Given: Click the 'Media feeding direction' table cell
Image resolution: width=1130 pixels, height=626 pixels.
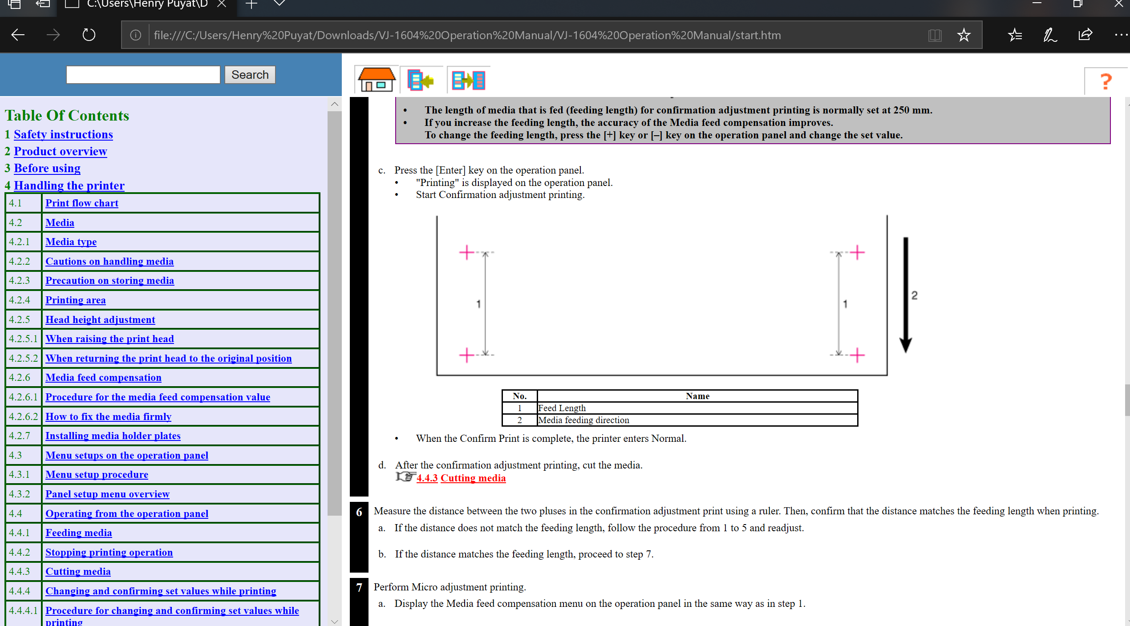Looking at the screenshot, I should [x=697, y=420].
